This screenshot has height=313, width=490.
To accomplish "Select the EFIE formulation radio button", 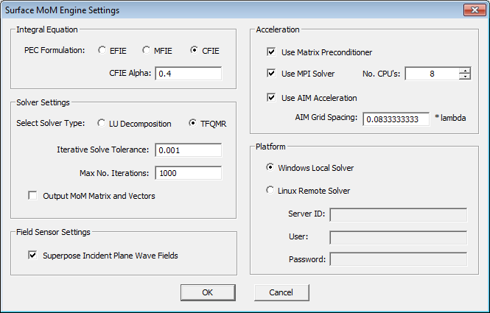I will coord(102,51).
